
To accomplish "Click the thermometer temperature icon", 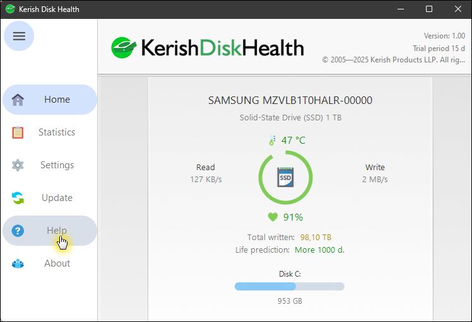I will click(272, 141).
